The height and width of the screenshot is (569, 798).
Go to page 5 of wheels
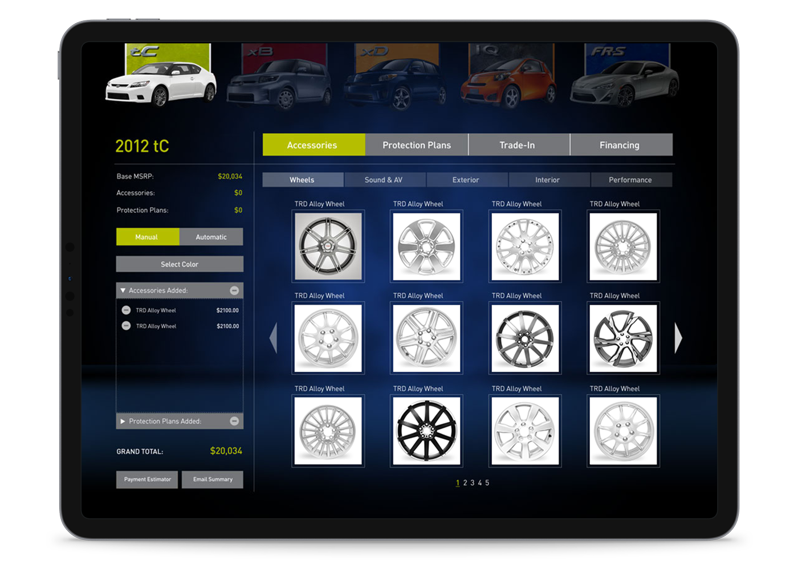click(487, 483)
